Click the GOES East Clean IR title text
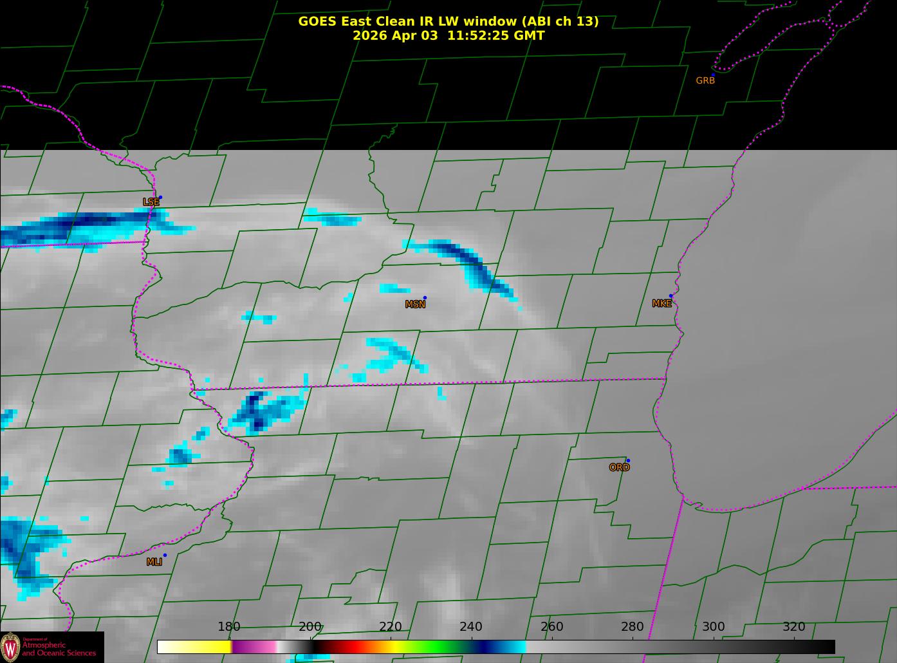 [448, 21]
